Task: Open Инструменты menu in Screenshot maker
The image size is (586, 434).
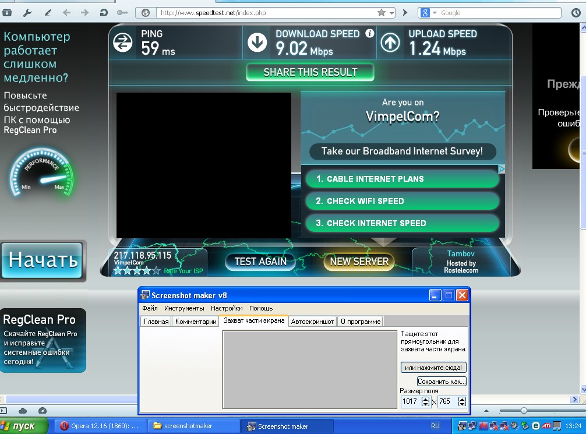Action: click(184, 308)
